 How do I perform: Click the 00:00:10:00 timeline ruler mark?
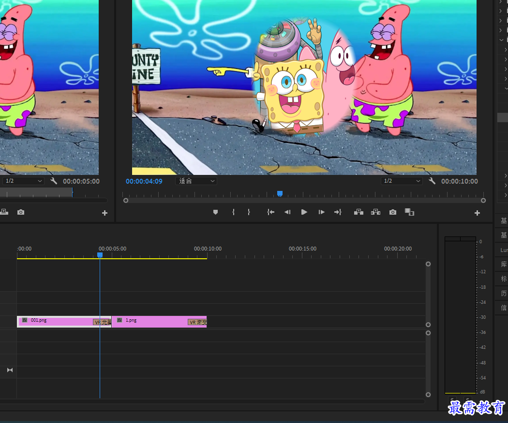[208, 249]
